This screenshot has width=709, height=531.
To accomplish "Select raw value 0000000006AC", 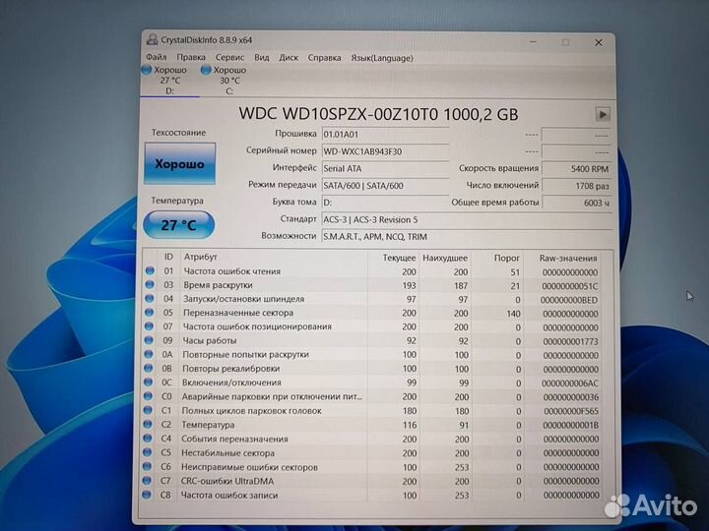I will (x=570, y=383).
